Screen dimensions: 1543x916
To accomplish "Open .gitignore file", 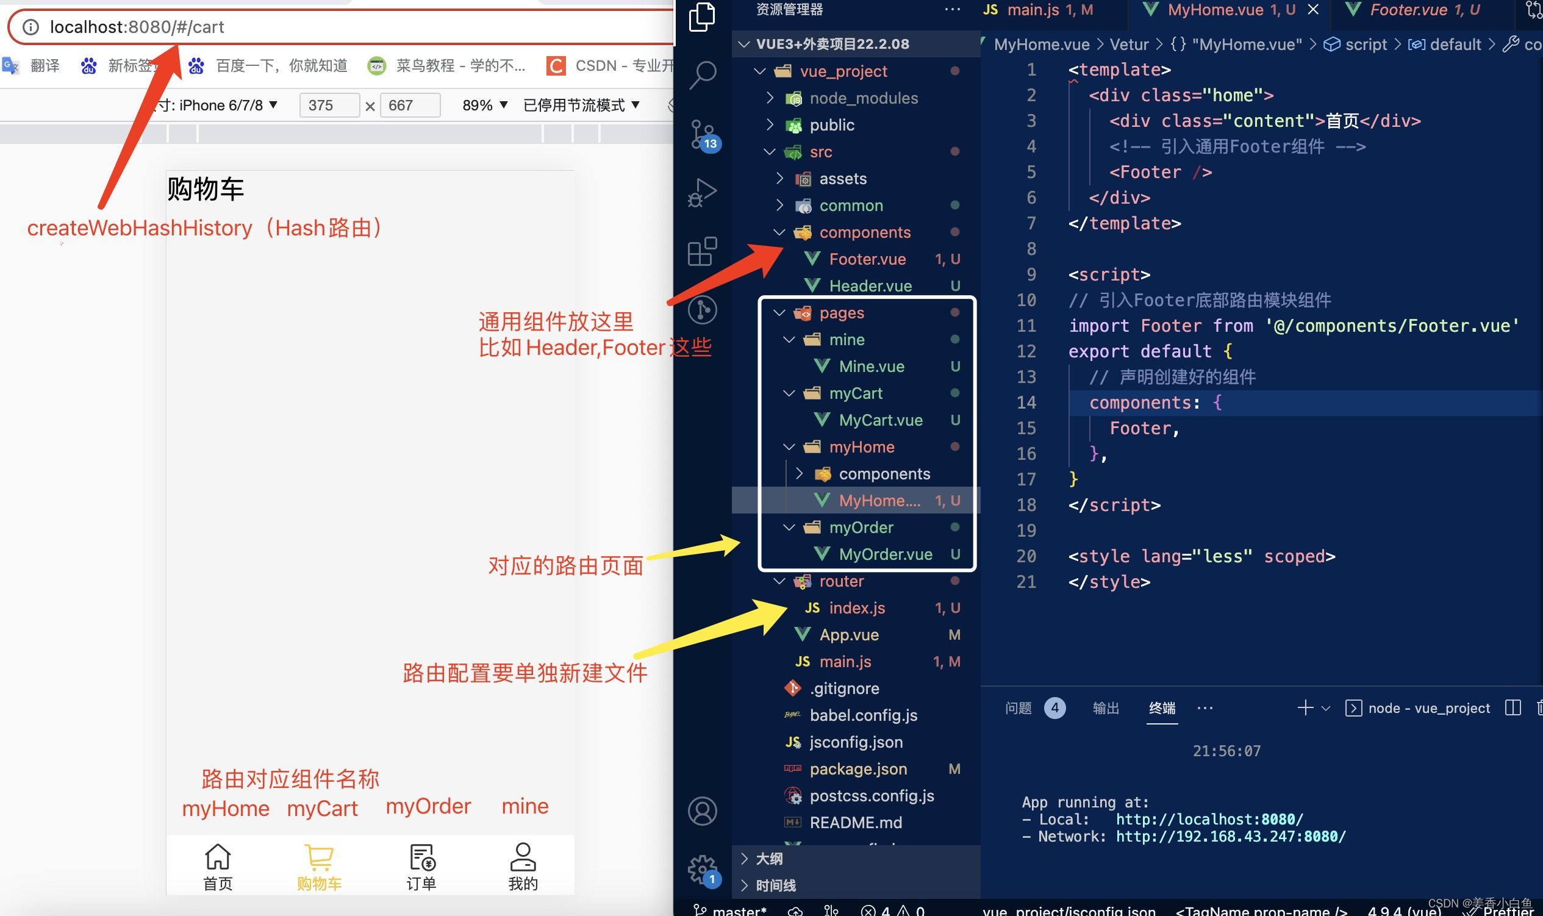I will [x=856, y=689].
